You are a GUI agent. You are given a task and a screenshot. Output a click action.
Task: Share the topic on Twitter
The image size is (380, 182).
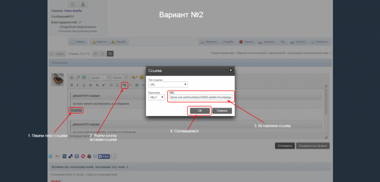(x=51, y=156)
